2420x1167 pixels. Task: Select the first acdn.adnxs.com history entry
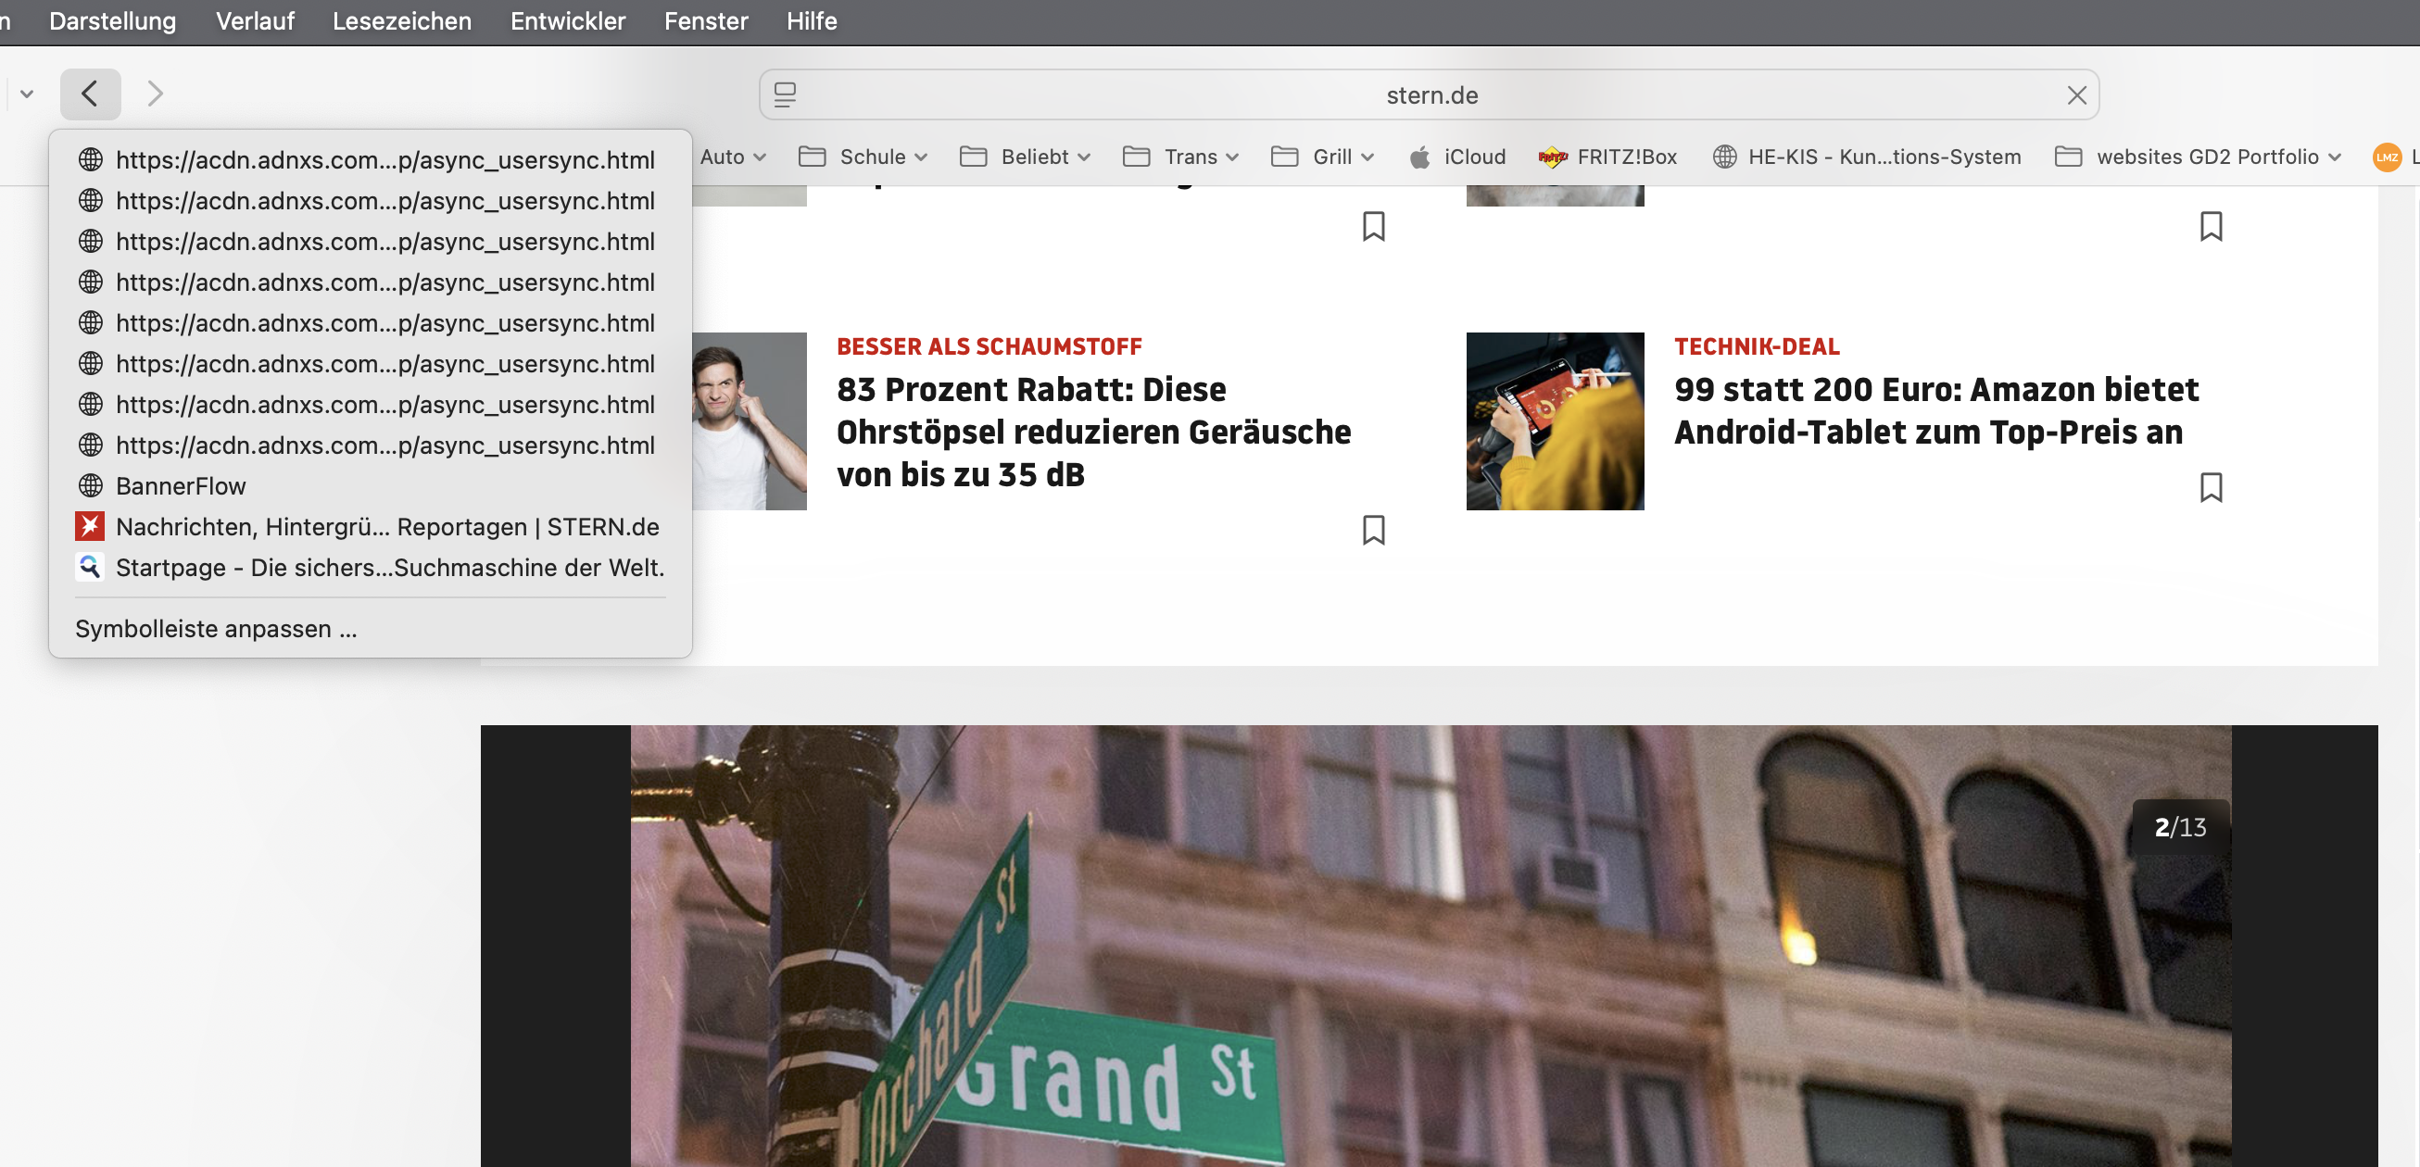(x=371, y=159)
